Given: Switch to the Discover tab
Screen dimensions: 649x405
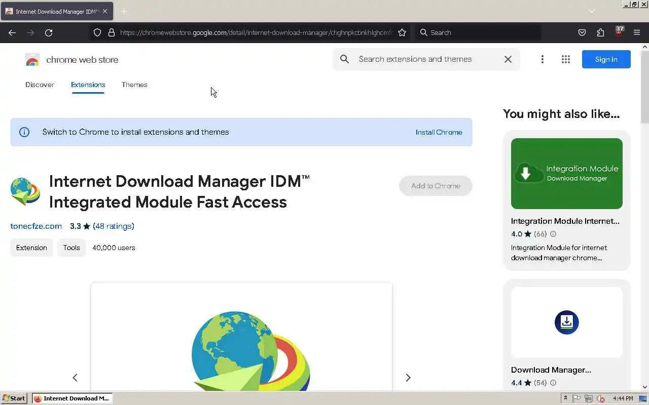Looking at the screenshot, I should [x=40, y=85].
